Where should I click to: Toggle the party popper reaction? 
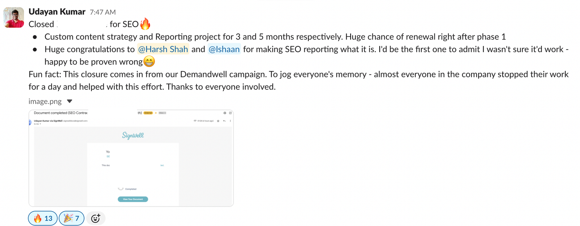[x=71, y=218]
